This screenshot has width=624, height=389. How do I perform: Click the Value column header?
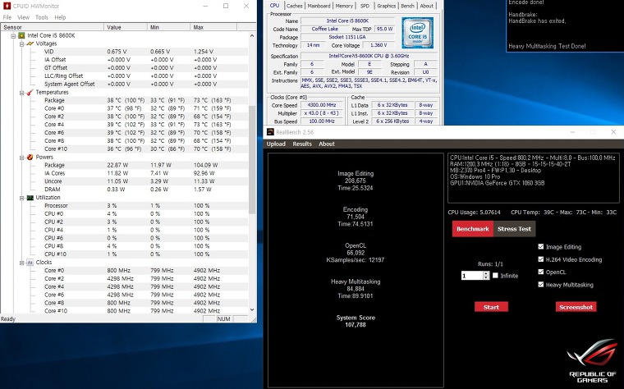tap(126, 27)
